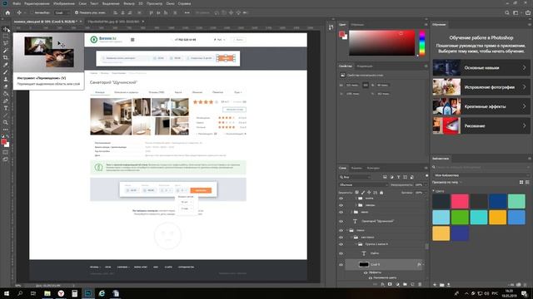
Task: Open the extra tools three-dots button
Action: click(6, 130)
